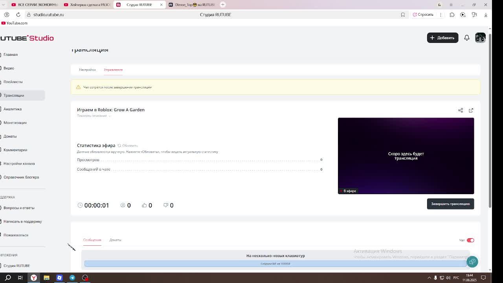Share the stream using the share icon
The width and height of the screenshot is (503, 283).
point(461,110)
